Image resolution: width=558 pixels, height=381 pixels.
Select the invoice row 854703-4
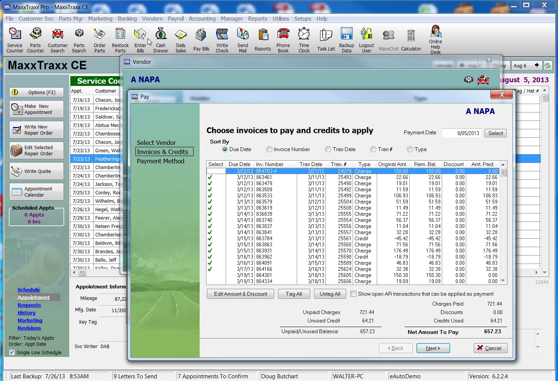(353, 171)
